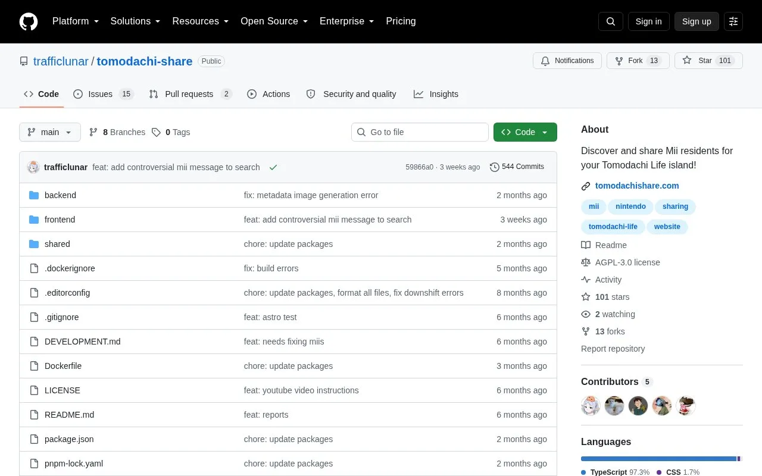Open the frontend folder
The width and height of the screenshot is (762, 476).
point(60,220)
